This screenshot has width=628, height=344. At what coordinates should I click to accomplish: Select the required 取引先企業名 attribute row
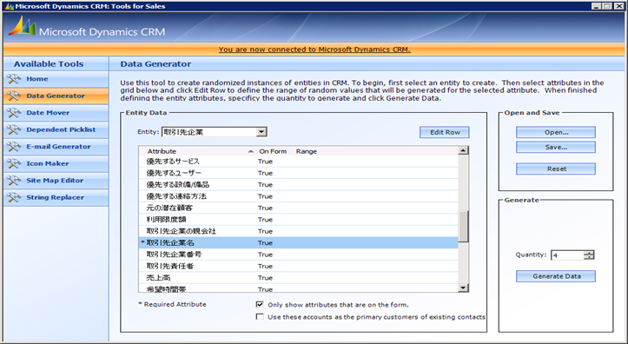point(299,242)
